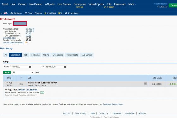Click the €100 000 jackpot icon
This screenshot has width=177, height=118.
click(x=46, y=13)
